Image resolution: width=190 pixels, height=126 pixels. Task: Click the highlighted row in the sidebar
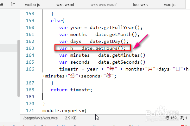(9, 48)
